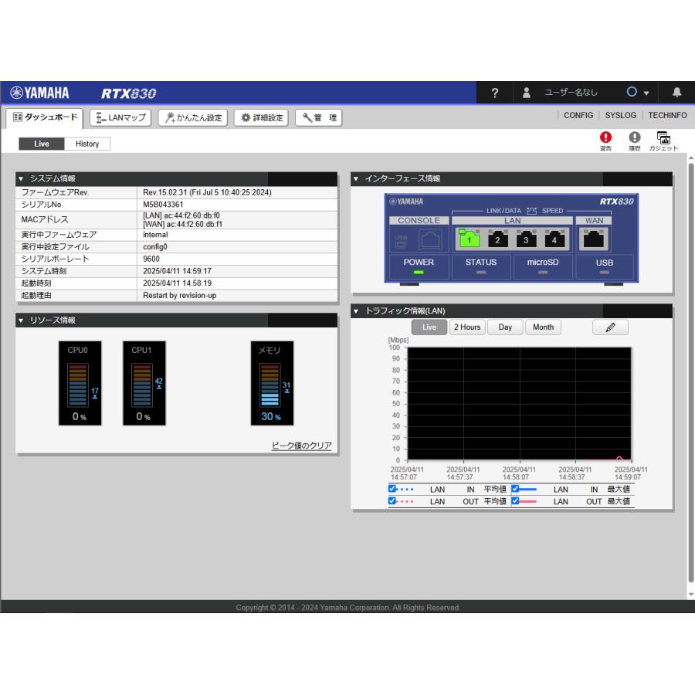Open the 詳細設定 tab
695x695 pixels.
click(x=261, y=117)
